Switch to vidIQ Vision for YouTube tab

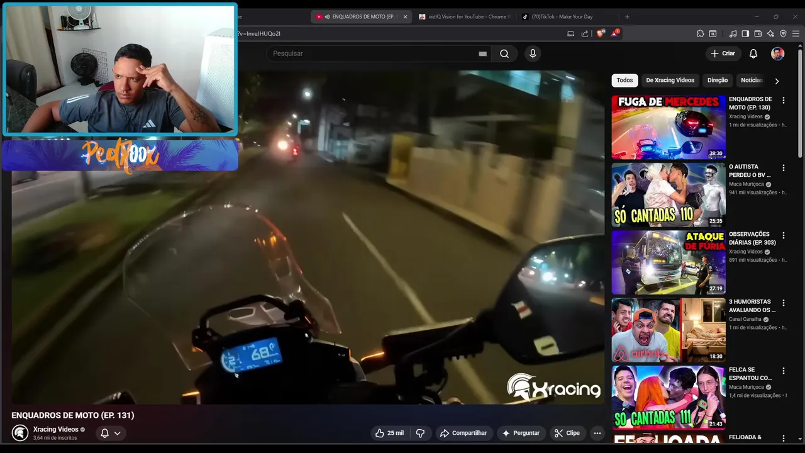click(464, 17)
